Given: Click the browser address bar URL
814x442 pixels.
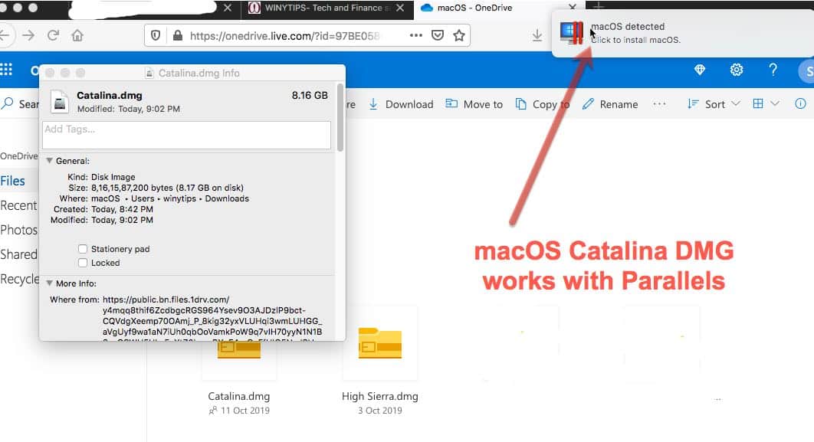Looking at the screenshot, I should 284,35.
